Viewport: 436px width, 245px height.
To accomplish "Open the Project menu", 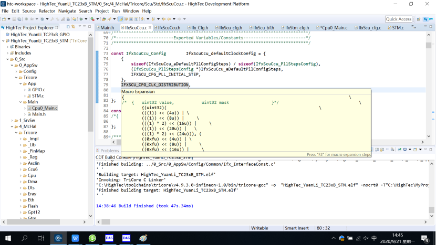I will pos(102,11).
